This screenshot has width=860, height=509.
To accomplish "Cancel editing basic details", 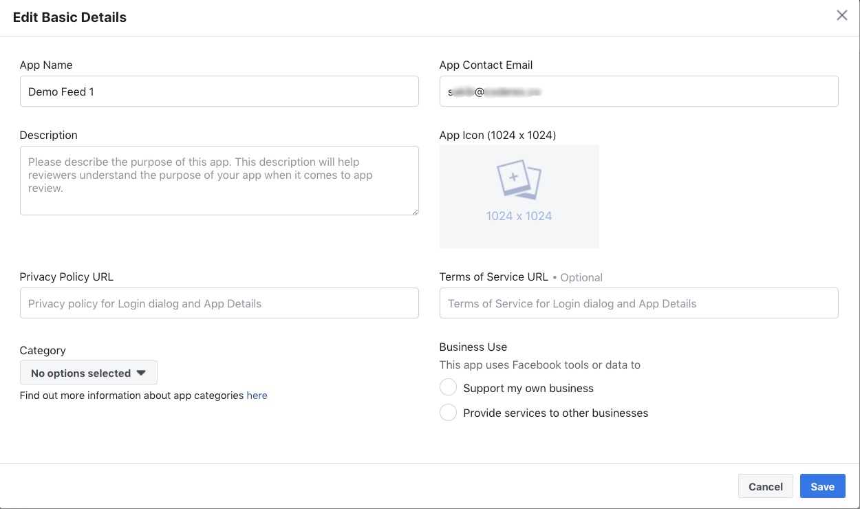I will [x=766, y=486].
